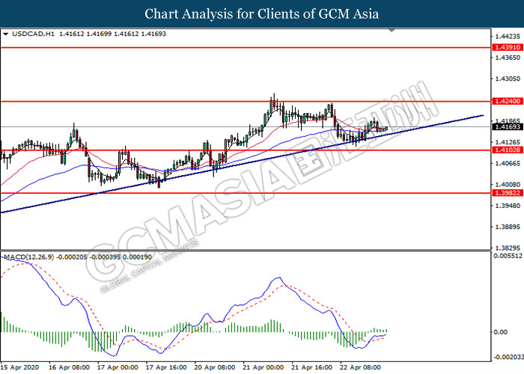Click the -0.002033 MACD scale value
This screenshot has width=524, height=374.
coord(506,357)
